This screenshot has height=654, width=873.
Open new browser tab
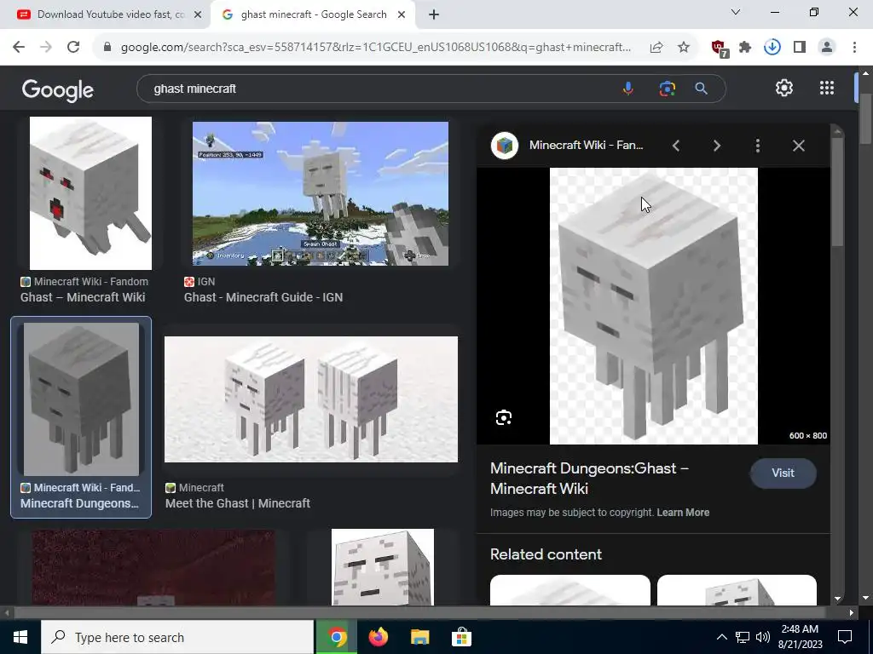(434, 15)
